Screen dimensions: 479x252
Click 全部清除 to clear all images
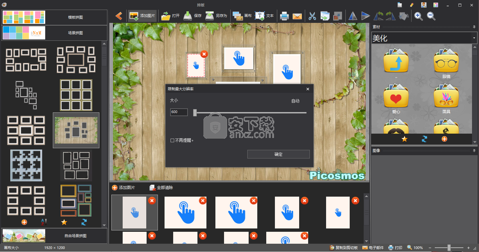tap(161, 188)
